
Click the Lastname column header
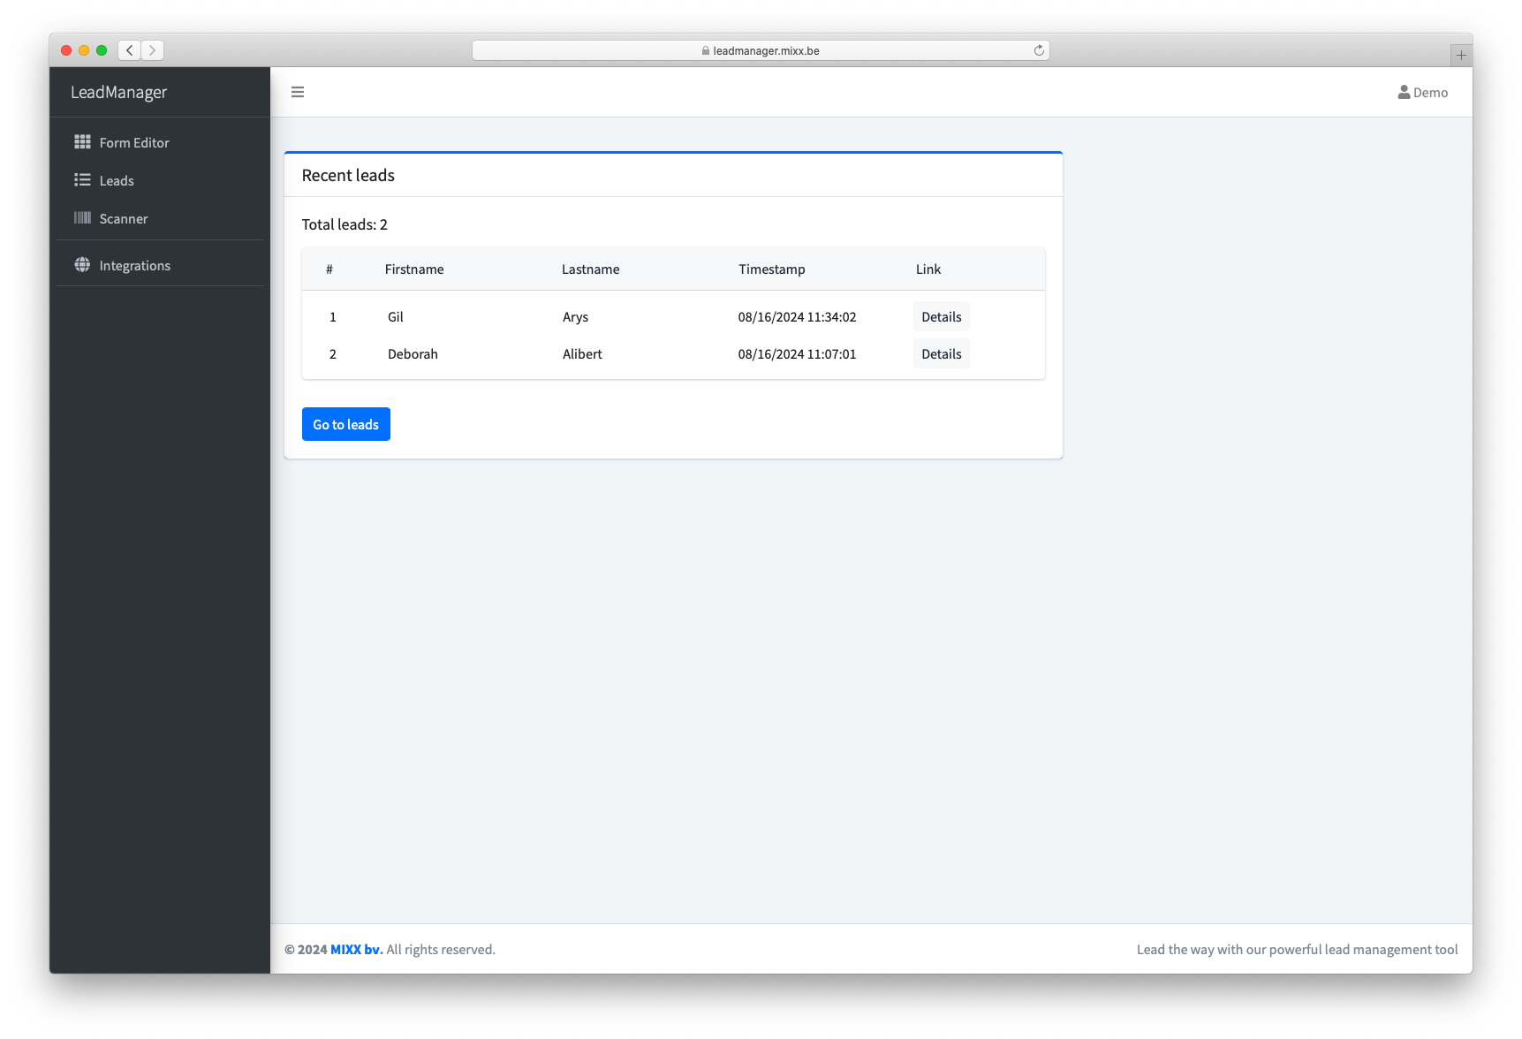click(591, 269)
